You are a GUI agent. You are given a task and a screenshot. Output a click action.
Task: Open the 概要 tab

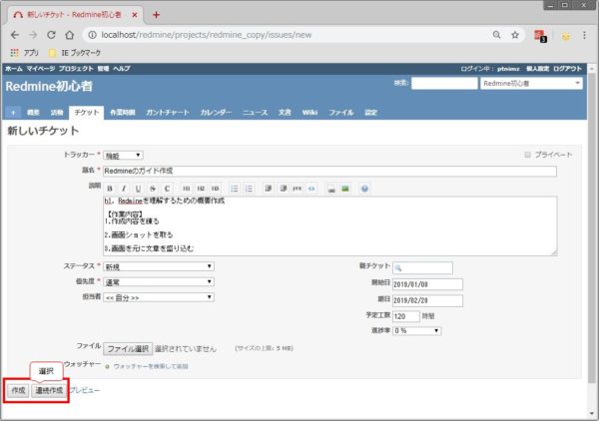pyautogui.click(x=33, y=113)
